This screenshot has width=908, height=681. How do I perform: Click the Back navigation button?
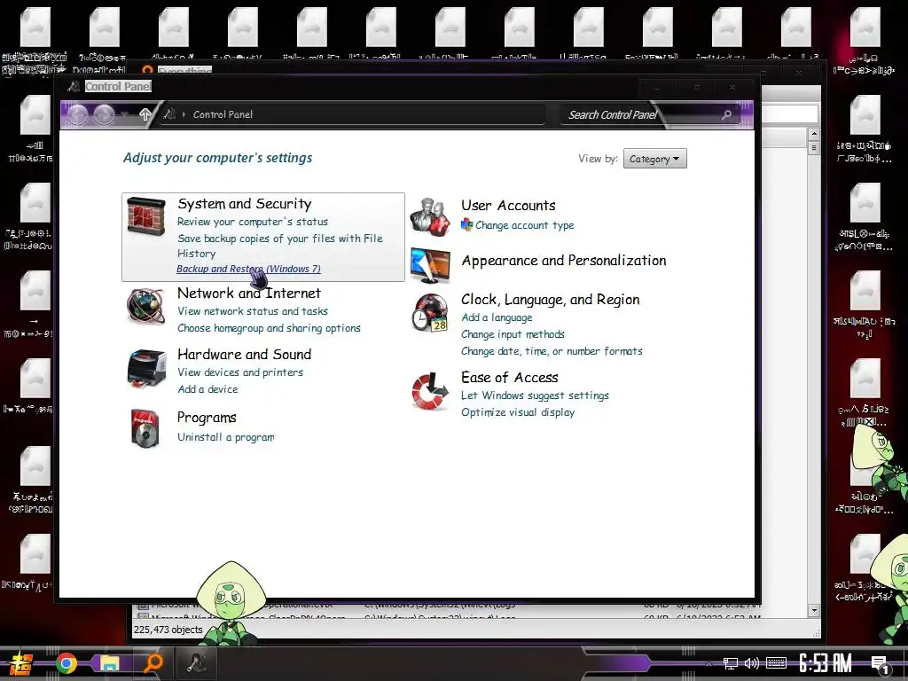pos(78,114)
